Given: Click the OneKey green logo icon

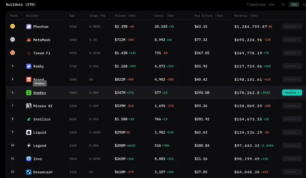Looking at the screenshot, I should (29, 93).
